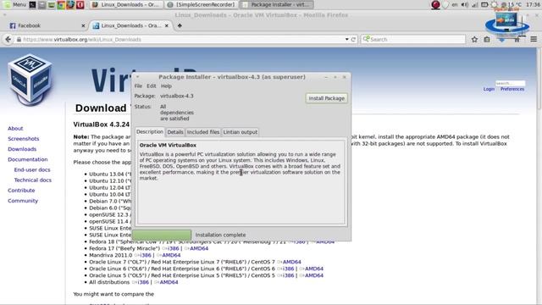Screen dimensions: 542x305
Task: Click the red recording tray icon
Action: tap(435, 5)
